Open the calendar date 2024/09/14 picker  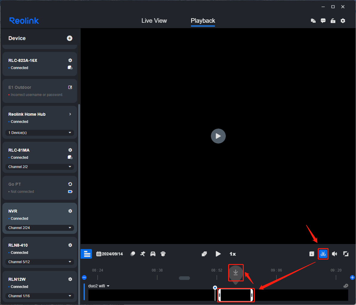[109, 254]
